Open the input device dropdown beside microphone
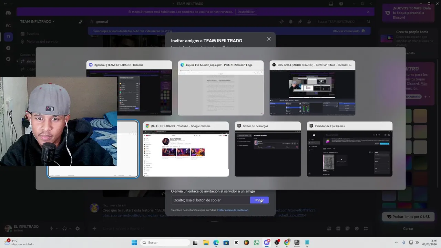The image size is (441, 248). (57, 228)
